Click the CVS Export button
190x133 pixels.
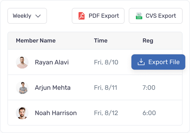pyautogui.click(x=155, y=16)
